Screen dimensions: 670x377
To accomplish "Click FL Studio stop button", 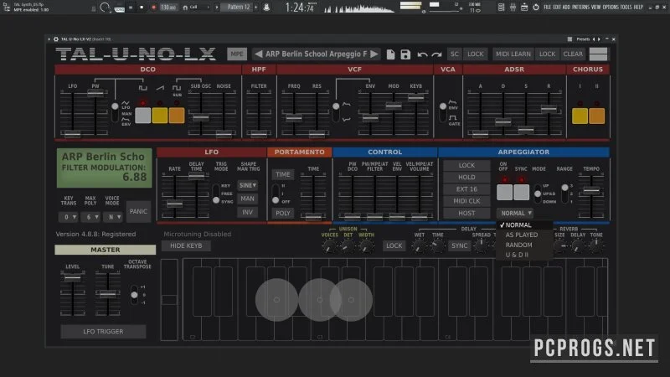I will coord(142,8).
